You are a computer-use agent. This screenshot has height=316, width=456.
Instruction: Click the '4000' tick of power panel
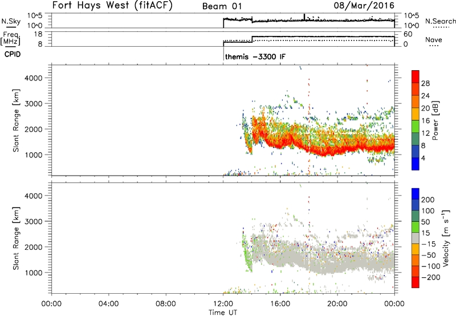(x=33, y=78)
